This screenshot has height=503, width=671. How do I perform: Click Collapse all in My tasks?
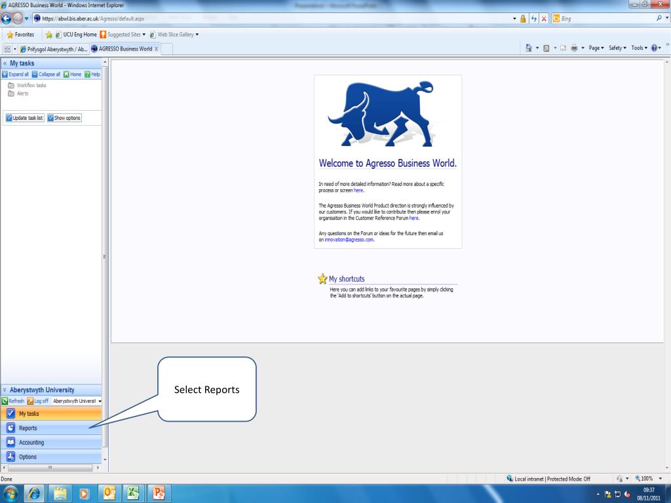(46, 75)
